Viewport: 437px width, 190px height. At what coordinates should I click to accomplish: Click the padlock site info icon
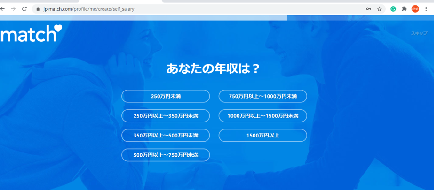pyautogui.click(x=38, y=9)
